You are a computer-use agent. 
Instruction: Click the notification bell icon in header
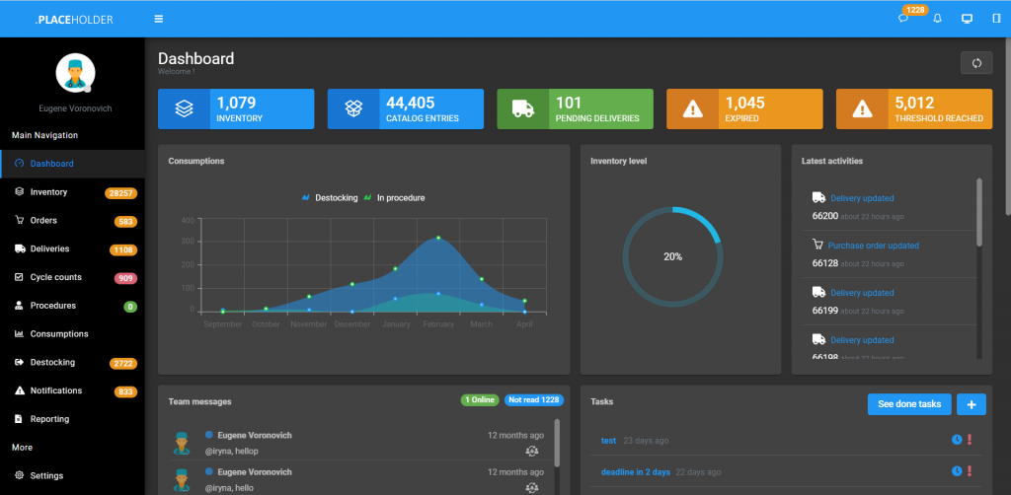coord(937,19)
